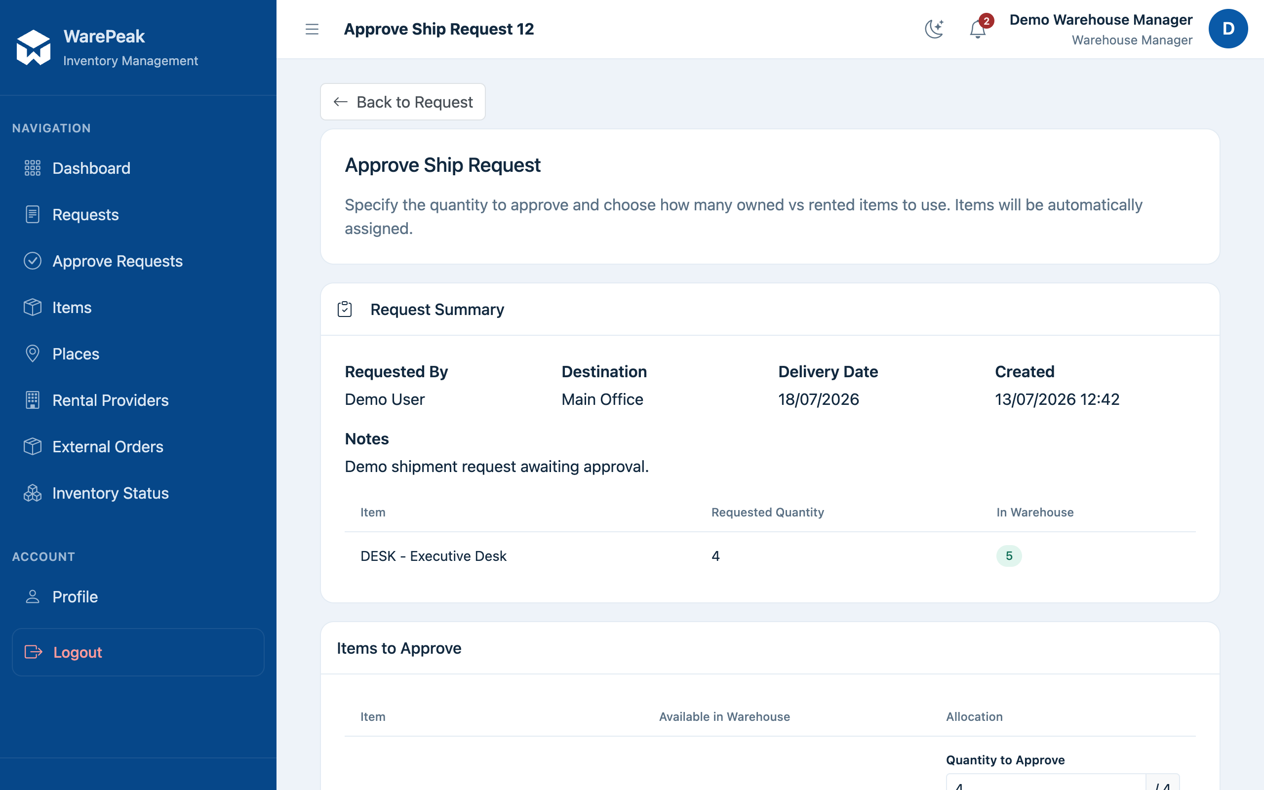Image resolution: width=1264 pixels, height=790 pixels.
Task: Click created timestamp 13/07/2026 12:42
Action: click(x=1057, y=399)
